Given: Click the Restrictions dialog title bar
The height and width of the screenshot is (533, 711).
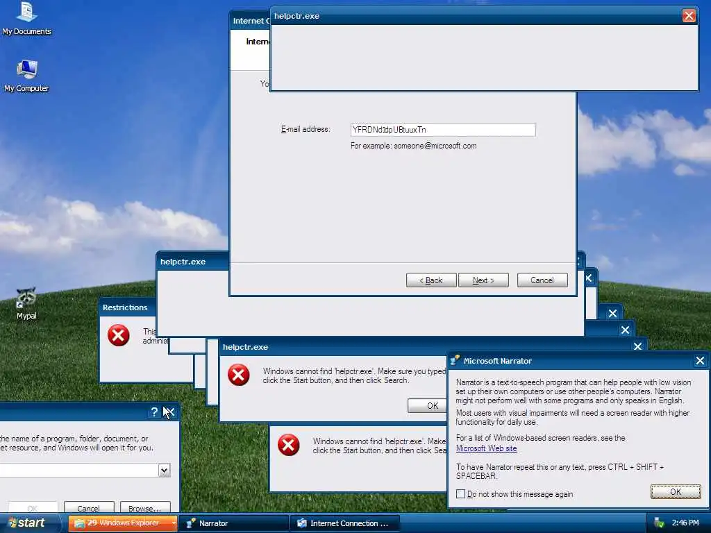Looking at the screenshot, I should tap(128, 307).
